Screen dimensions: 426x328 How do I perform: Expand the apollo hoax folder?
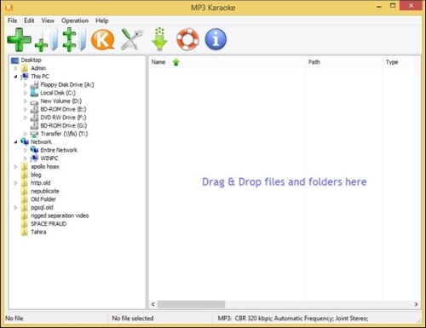[x=15, y=167]
